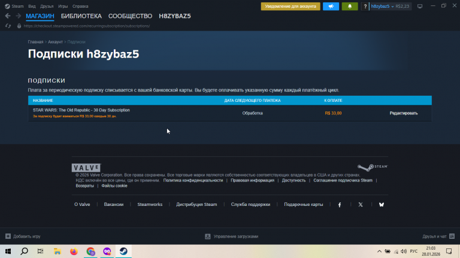Reload the page with refresh icon
This screenshot has width=460, height=258.
click(8, 26)
